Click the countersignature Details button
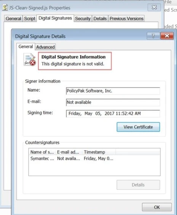The width and height of the screenshot is (177, 215). tap(138, 185)
